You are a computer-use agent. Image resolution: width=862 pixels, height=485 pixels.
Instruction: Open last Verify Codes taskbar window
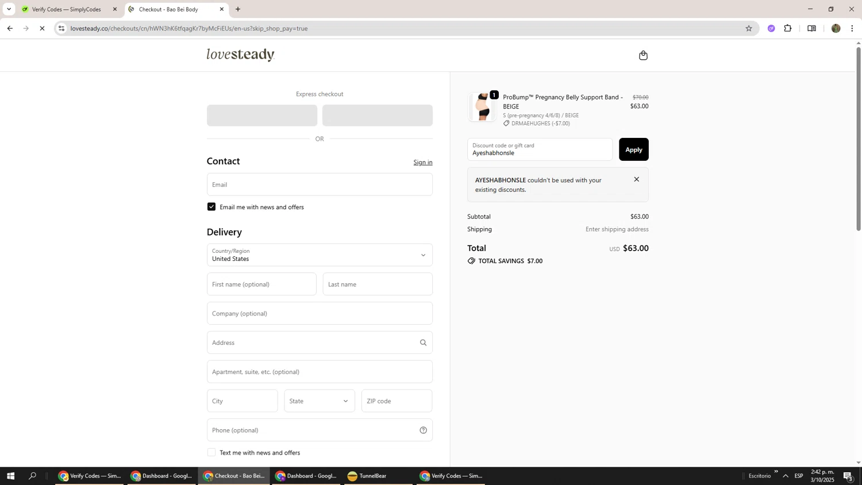(x=451, y=476)
